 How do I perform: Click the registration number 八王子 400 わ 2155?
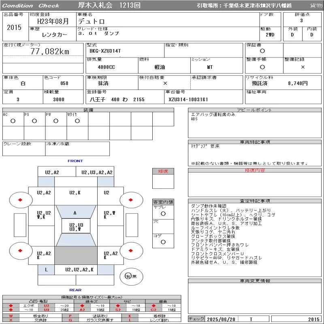point(117,99)
